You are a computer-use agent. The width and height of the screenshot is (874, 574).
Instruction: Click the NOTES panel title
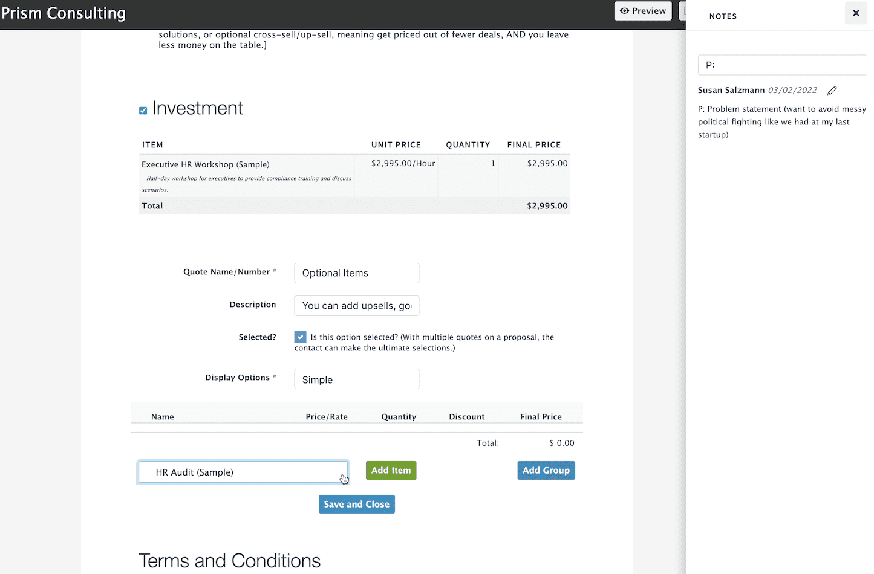[x=723, y=16]
